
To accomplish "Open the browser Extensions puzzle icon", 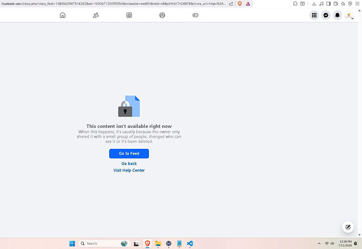I will click(295, 4).
